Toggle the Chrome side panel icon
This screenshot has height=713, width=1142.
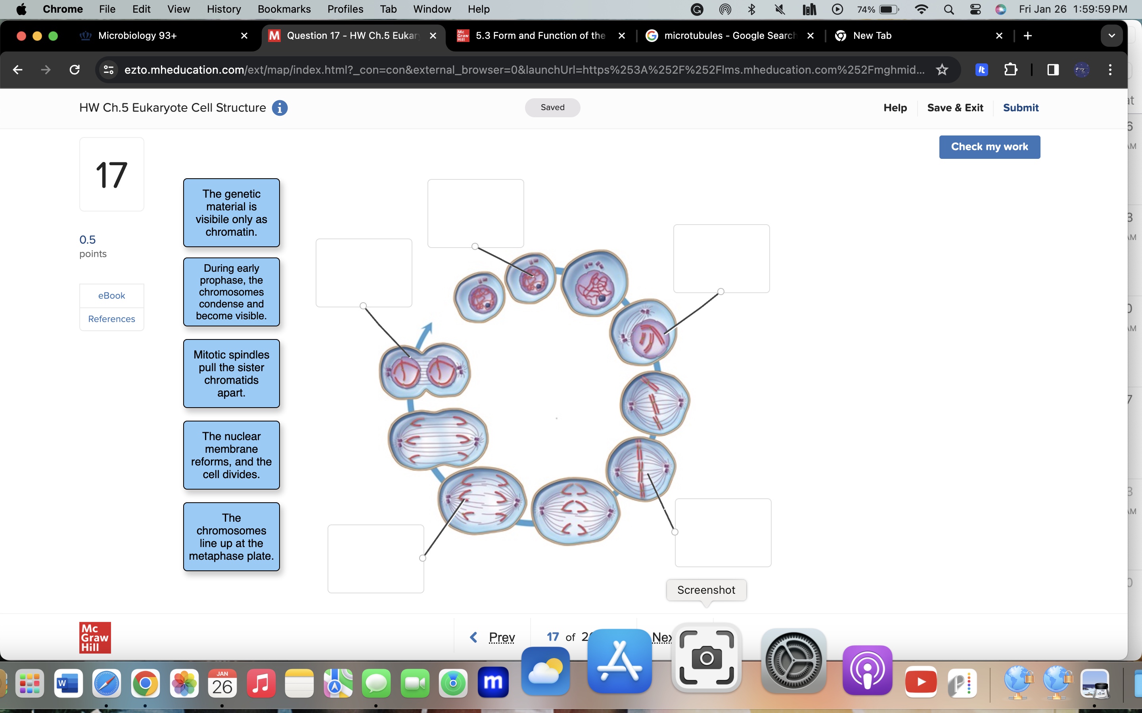tap(1053, 70)
